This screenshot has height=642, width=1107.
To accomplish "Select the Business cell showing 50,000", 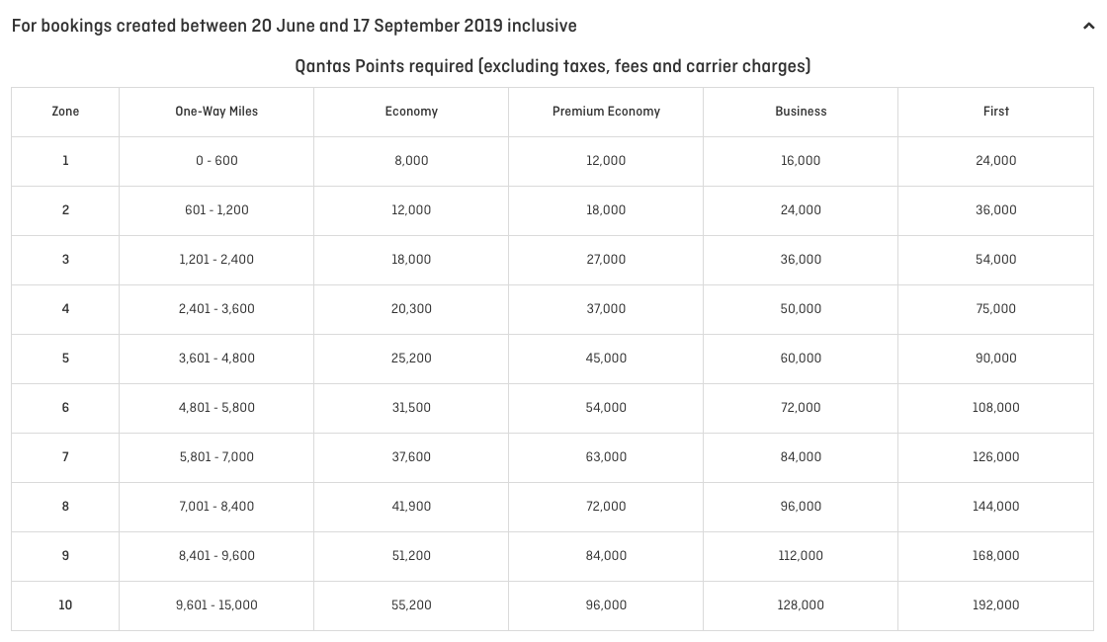I will tap(801, 309).
